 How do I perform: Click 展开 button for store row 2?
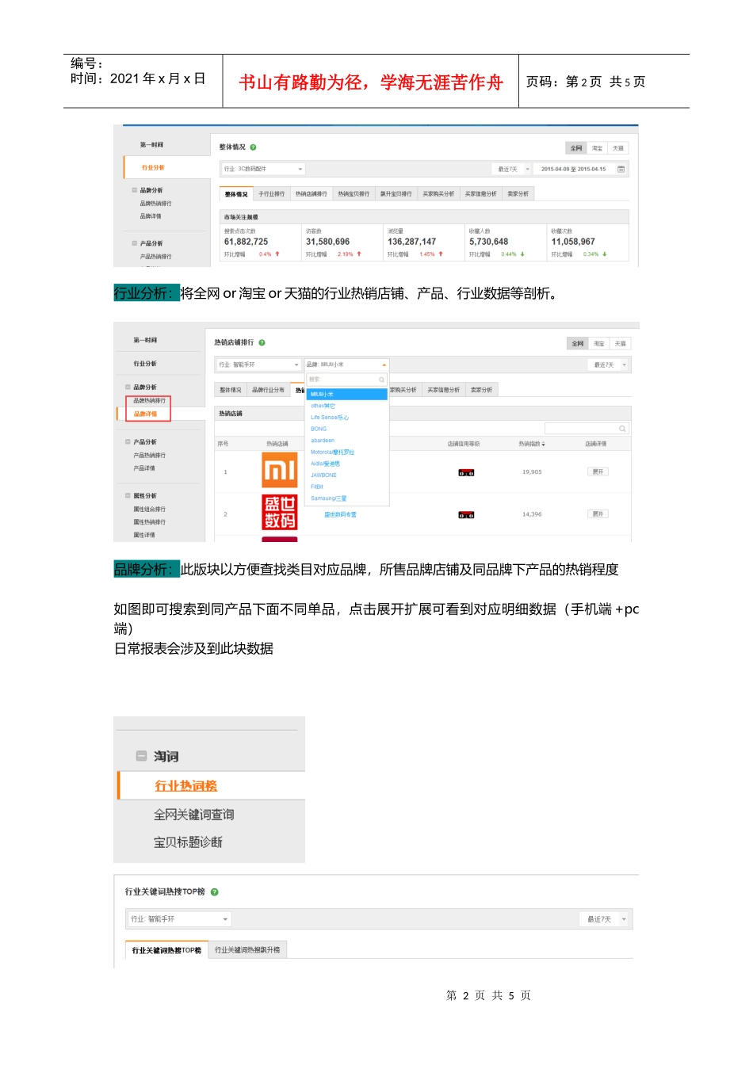598,514
